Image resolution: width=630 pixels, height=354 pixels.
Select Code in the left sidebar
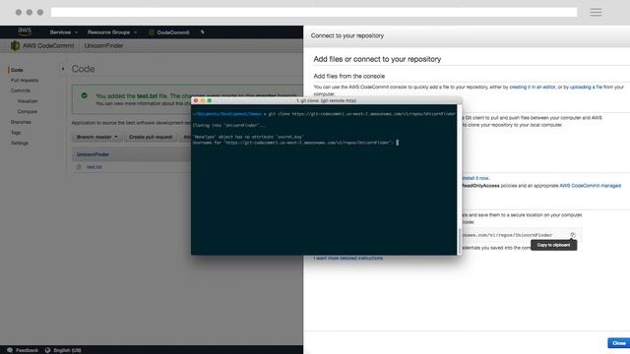click(17, 70)
